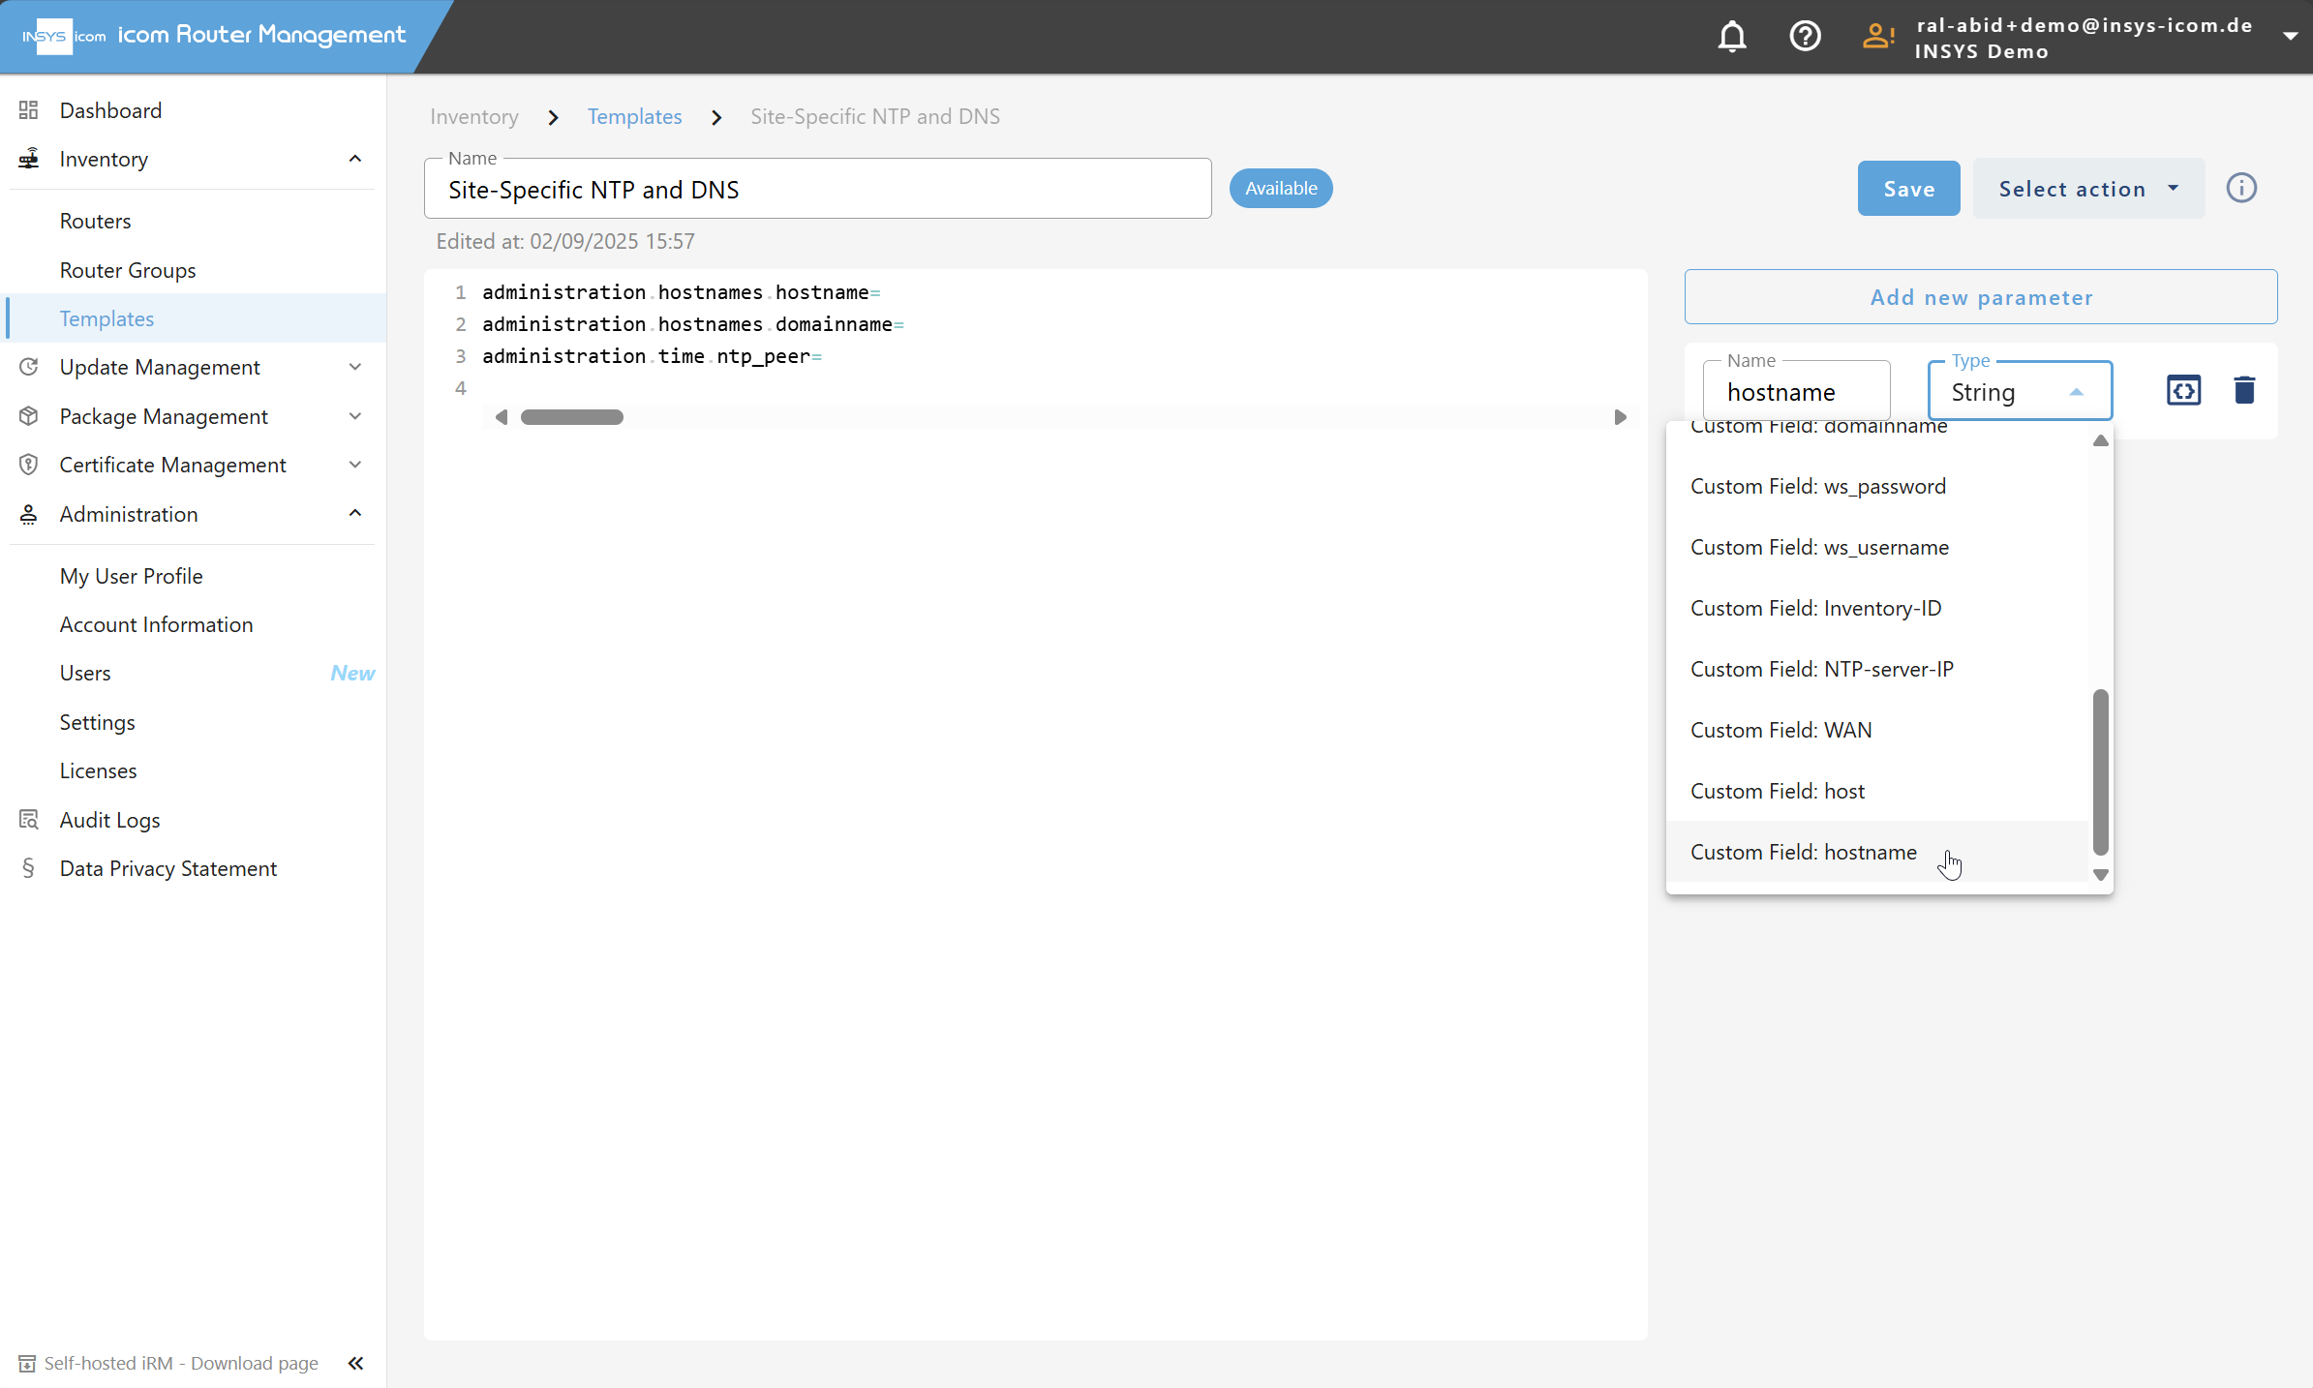Click the INSYS icom logo

(x=64, y=37)
